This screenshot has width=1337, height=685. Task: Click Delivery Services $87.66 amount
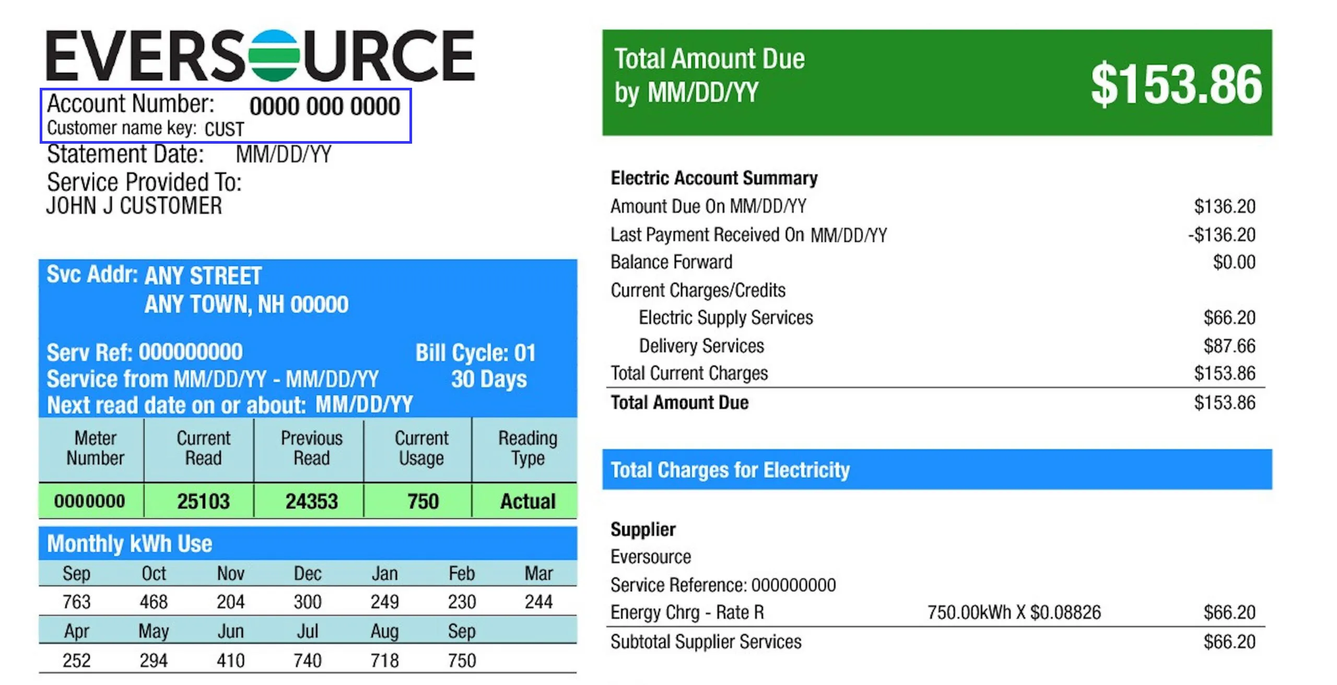[x=1229, y=346]
